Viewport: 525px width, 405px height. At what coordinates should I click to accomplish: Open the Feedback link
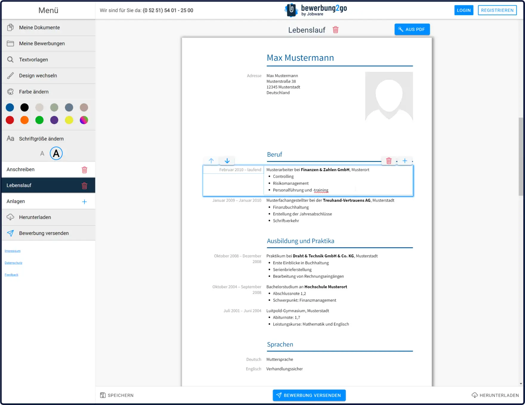click(x=11, y=275)
